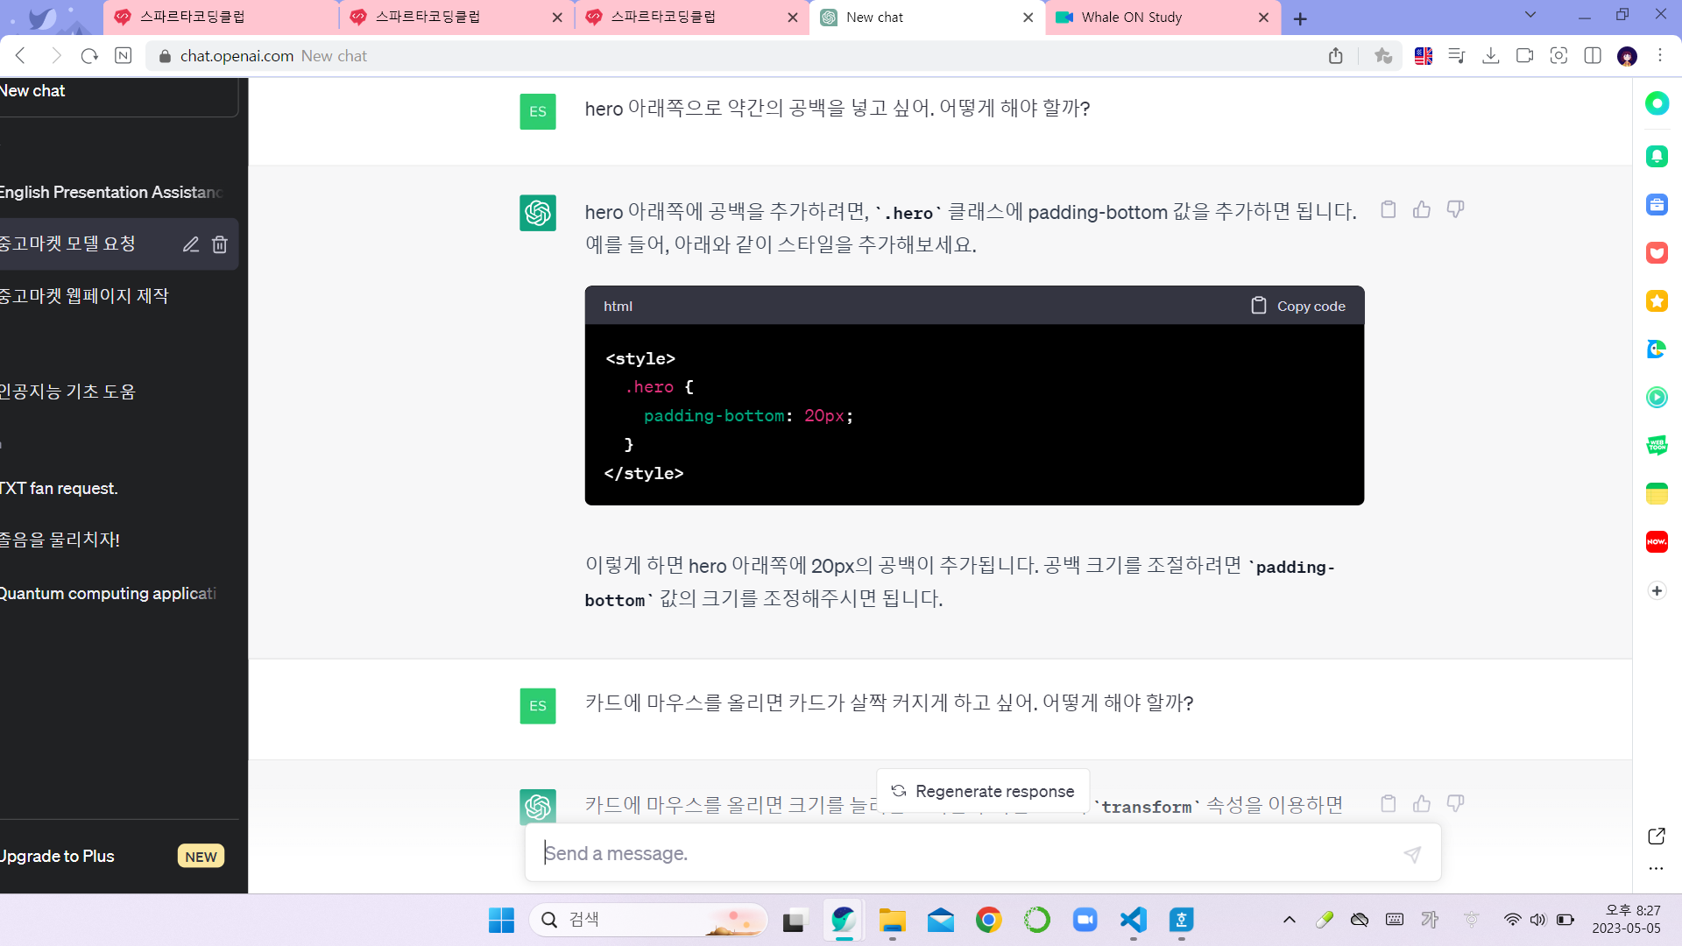Viewport: 1682px width, 946px height.
Task: Open the green play sidebar icon
Action: tap(1657, 397)
